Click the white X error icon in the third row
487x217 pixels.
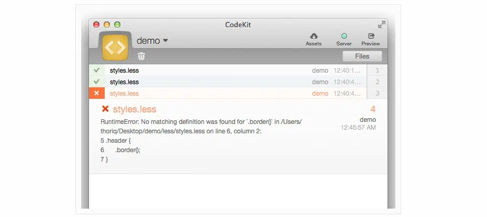click(96, 93)
